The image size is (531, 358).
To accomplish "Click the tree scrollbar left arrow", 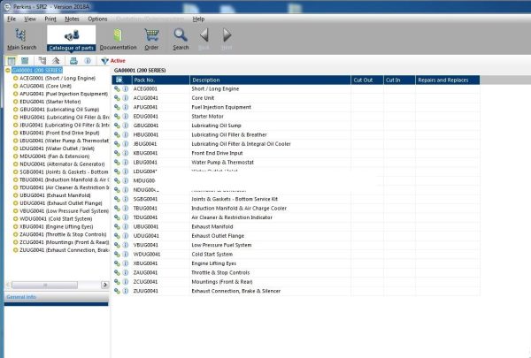I will [x=8, y=285].
